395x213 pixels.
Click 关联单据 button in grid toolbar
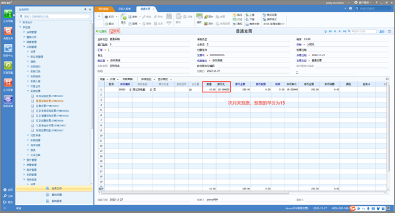[127, 79]
